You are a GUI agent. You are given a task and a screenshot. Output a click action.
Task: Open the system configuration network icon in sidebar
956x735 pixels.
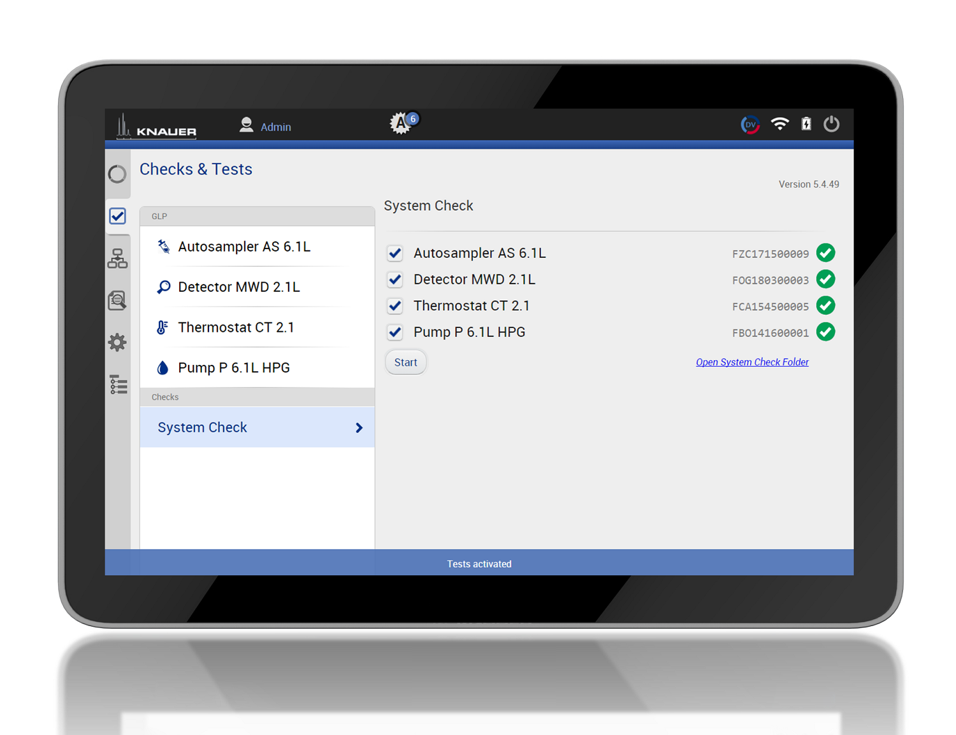pyautogui.click(x=117, y=259)
